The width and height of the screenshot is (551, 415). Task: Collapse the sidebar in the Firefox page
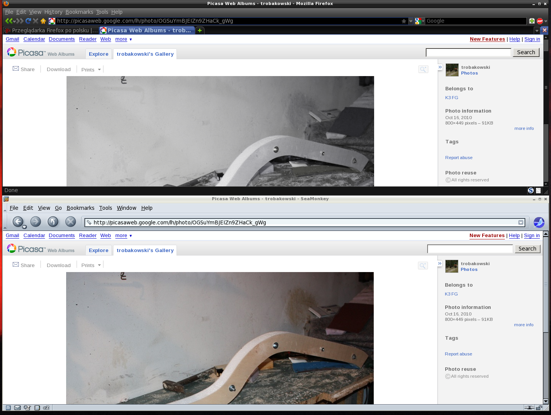click(440, 67)
